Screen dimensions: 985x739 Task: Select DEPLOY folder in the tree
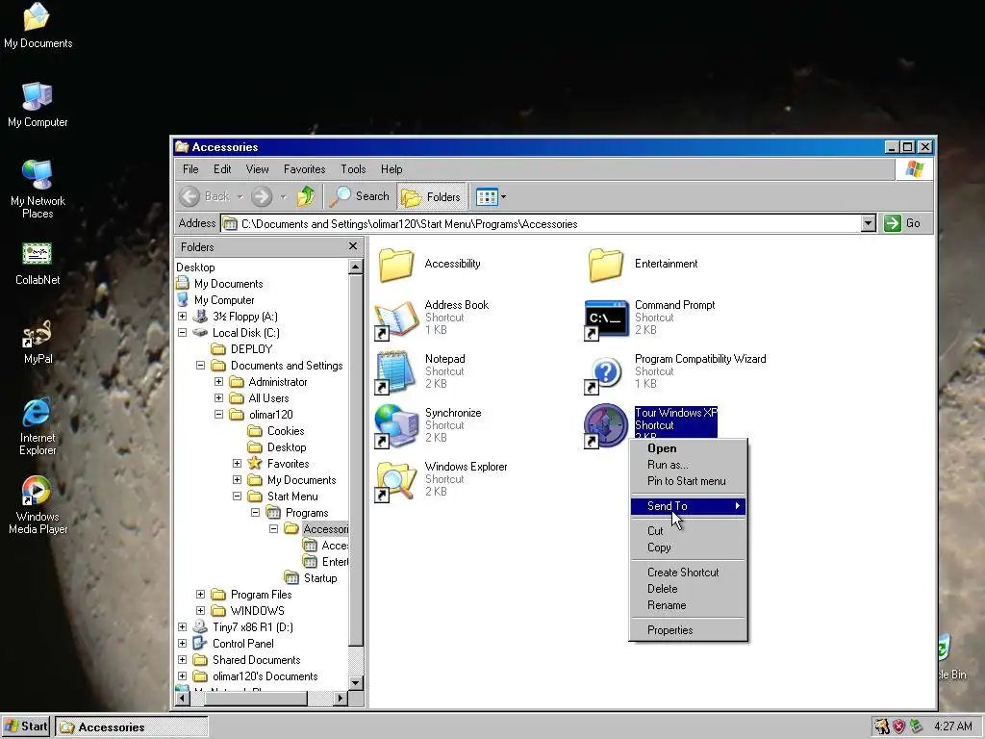[x=251, y=348]
